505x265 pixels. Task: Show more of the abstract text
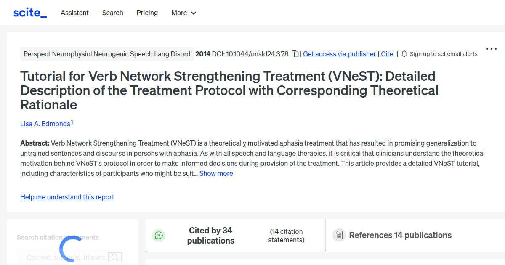click(x=216, y=173)
